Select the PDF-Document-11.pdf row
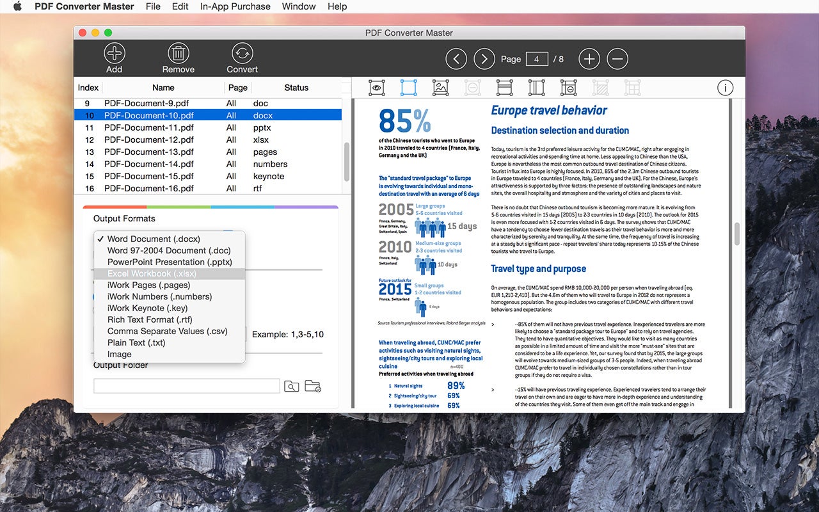 pos(208,127)
